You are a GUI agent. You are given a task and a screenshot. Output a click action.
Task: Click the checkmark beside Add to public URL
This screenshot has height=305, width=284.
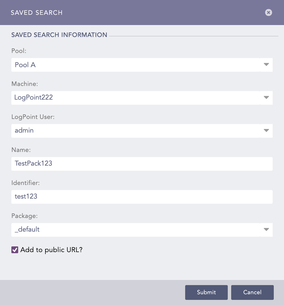pos(14,250)
